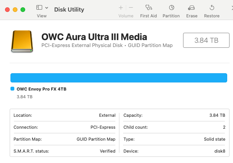The width and height of the screenshot is (233, 163).
Task: Click the blue OWC Envoy Pro legend swatch
Action: [x=12, y=89]
